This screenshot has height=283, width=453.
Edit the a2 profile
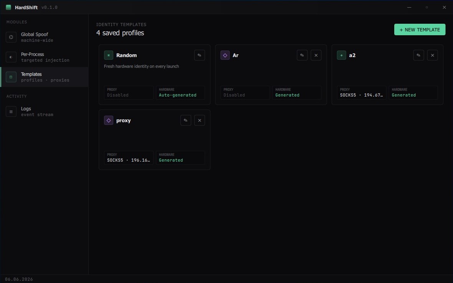click(418, 55)
